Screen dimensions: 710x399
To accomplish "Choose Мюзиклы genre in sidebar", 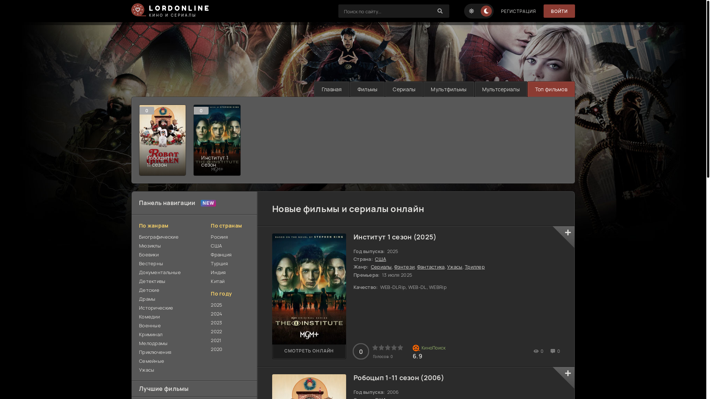I will (150, 246).
